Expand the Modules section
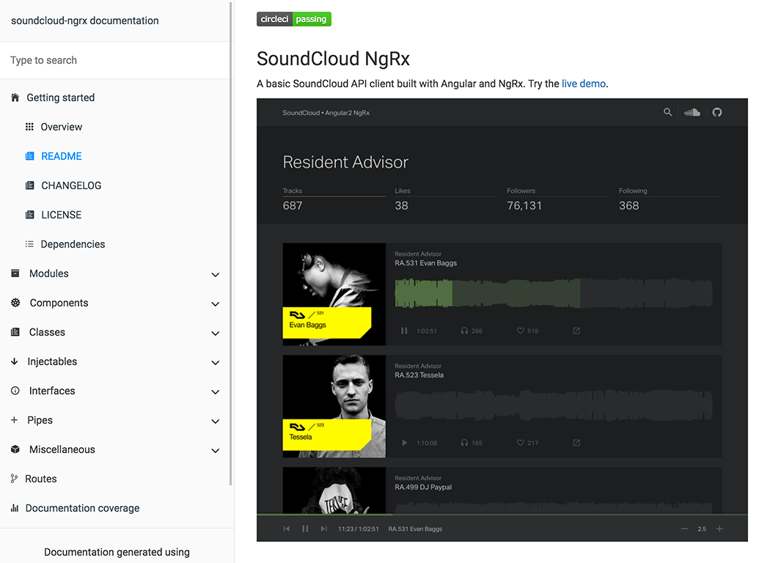The image size is (770, 563). pos(215,273)
